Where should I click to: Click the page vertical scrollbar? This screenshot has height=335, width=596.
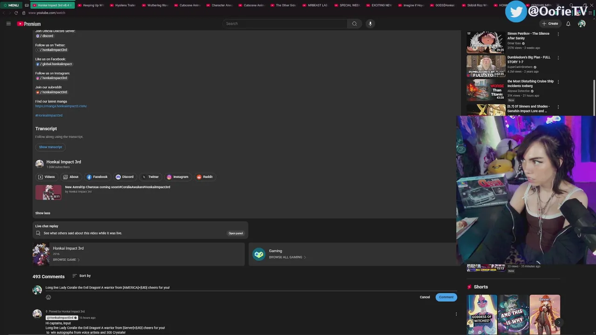tap(594, 98)
